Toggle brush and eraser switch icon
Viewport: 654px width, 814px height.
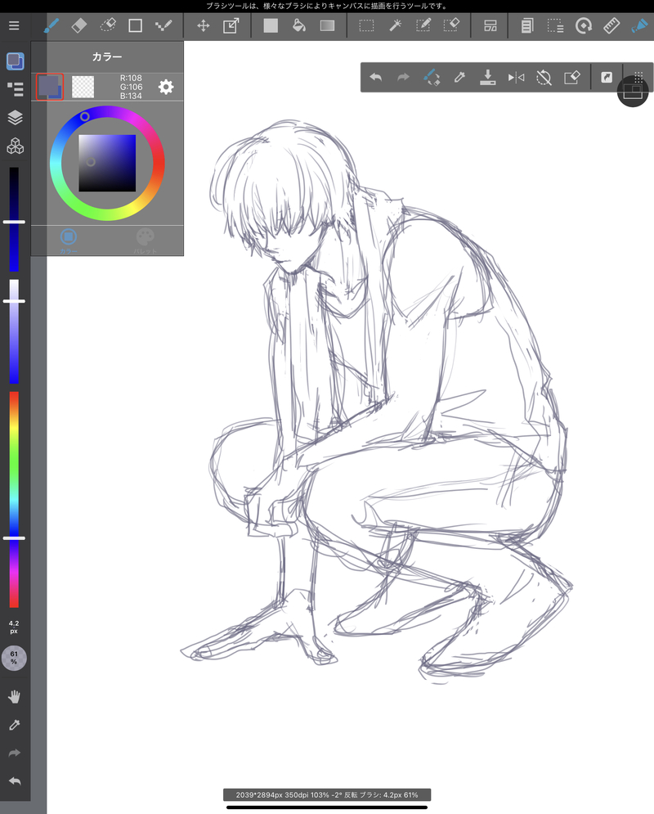(432, 78)
